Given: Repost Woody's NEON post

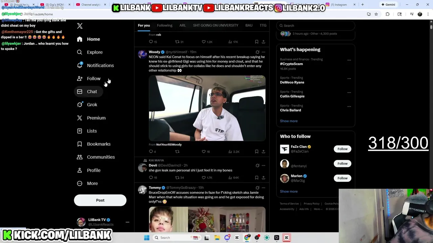Looking at the screenshot, I should tap(177, 152).
